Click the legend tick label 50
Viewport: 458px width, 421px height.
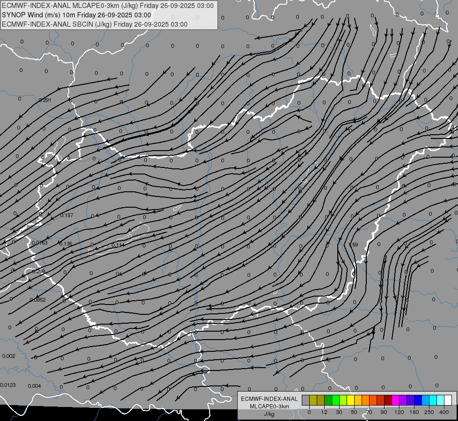coord(354,412)
